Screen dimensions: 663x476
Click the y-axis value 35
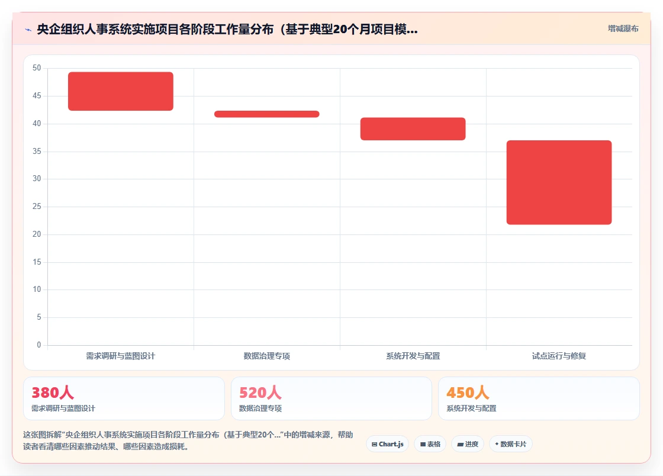[x=37, y=152]
